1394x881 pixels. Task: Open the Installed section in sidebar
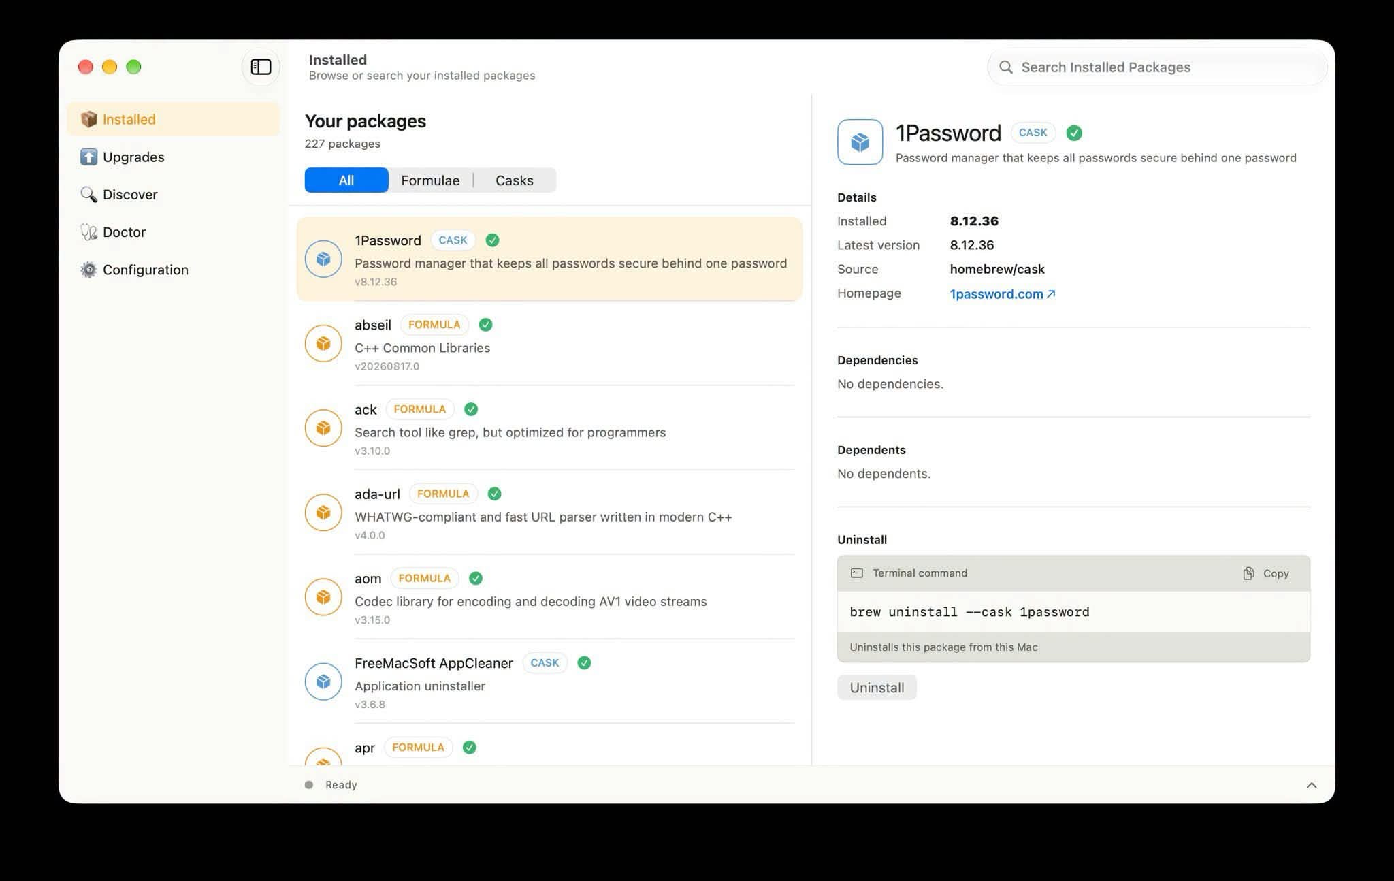pyautogui.click(x=173, y=119)
